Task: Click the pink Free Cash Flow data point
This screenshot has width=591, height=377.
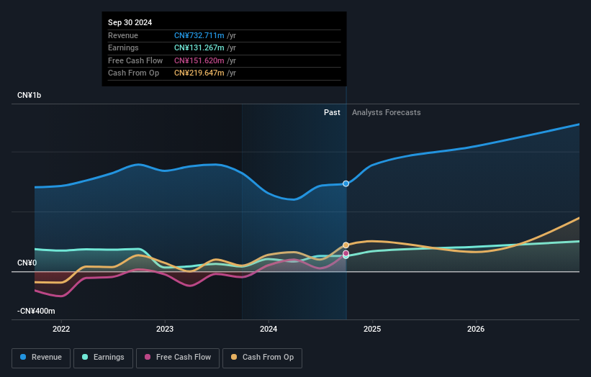Action: (x=346, y=253)
